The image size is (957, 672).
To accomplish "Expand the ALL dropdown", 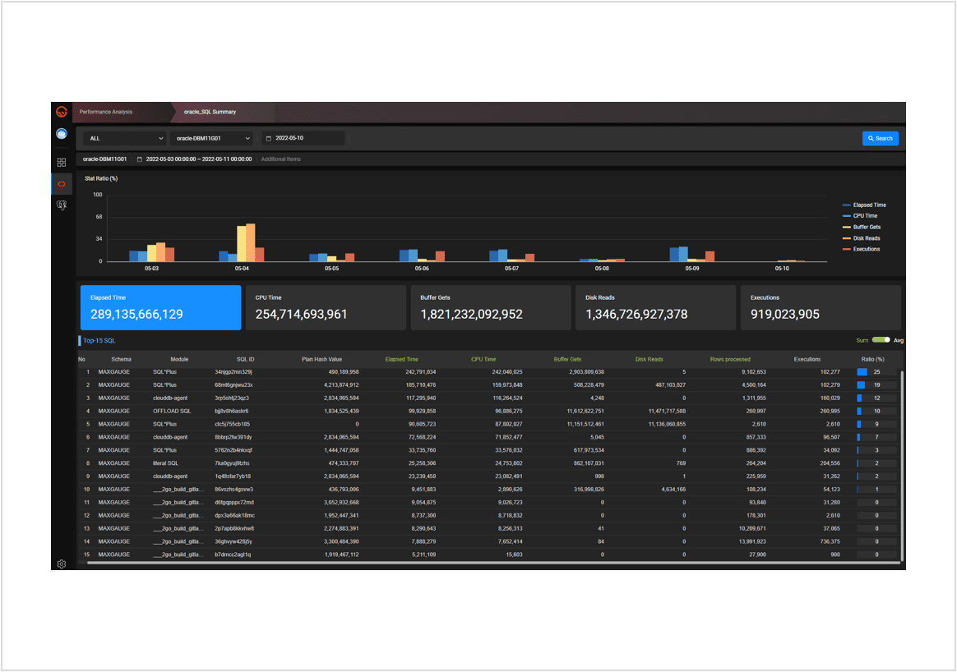I will click(123, 138).
